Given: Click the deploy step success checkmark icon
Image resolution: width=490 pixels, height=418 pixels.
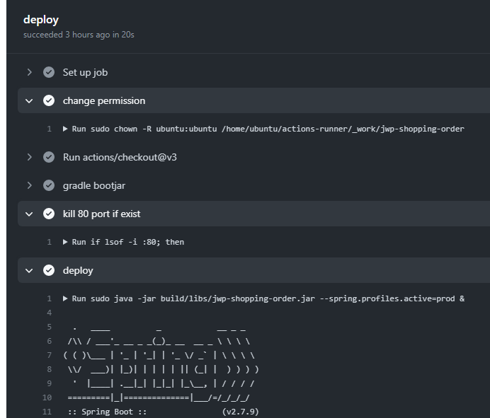Looking at the screenshot, I should coord(49,270).
